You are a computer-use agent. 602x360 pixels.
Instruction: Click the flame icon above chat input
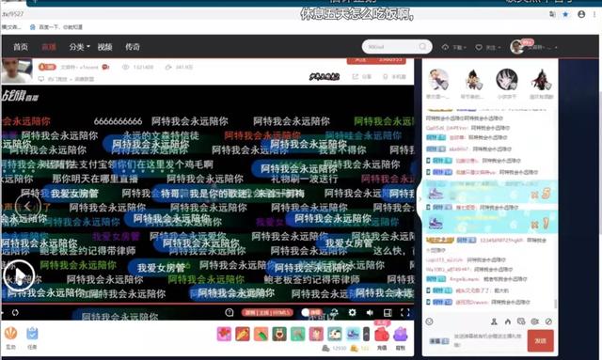pyautogui.click(x=508, y=321)
